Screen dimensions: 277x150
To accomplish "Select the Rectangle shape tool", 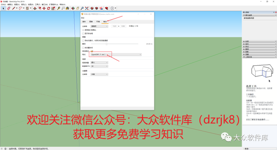I will click(27, 8).
